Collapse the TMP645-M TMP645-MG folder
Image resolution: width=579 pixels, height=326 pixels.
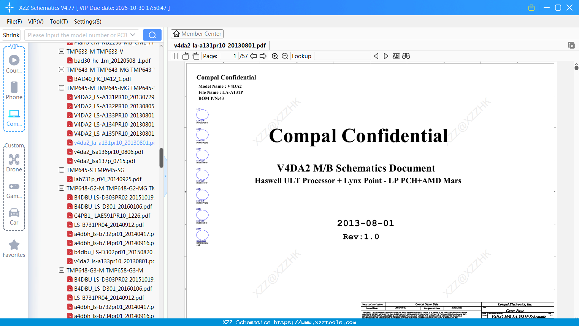click(x=62, y=88)
